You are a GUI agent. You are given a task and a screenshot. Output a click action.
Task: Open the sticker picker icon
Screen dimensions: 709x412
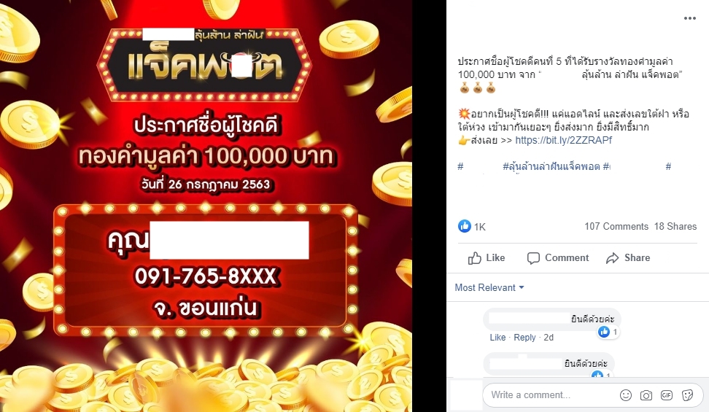pos(687,395)
